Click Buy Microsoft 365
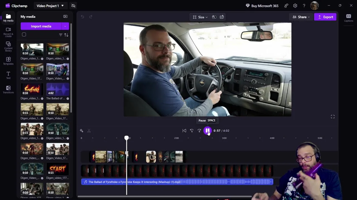Screen dimensions: 357x200 tap(262, 6)
